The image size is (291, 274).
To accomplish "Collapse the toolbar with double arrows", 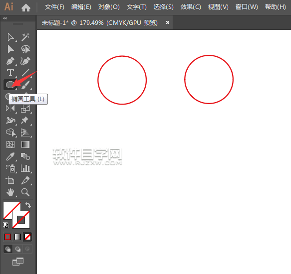I will pyautogui.click(x=5, y=18).
